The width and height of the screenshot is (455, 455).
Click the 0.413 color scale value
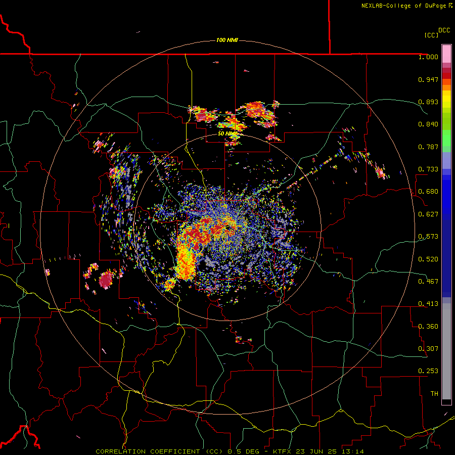pyautogui.click(x=428, y=304)
